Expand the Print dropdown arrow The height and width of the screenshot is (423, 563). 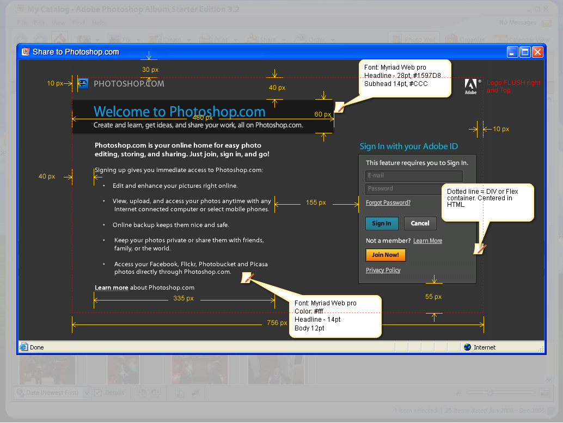[236, 40]
